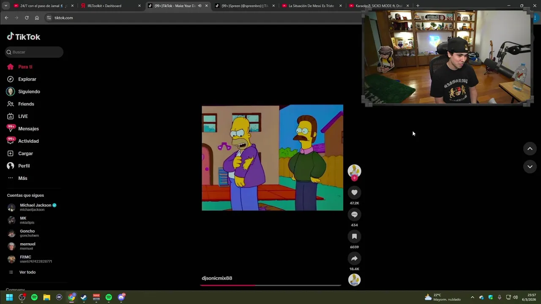Expand Ver todo followed accounts
Image resolution: width=541 pixels, height=304 pixels.
click(x=22, y=272)
